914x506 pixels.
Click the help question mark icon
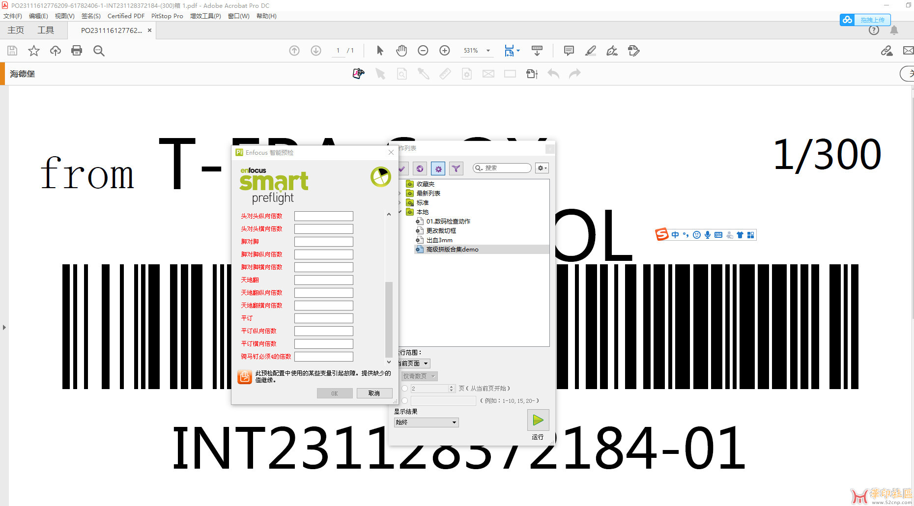[874, 30]
